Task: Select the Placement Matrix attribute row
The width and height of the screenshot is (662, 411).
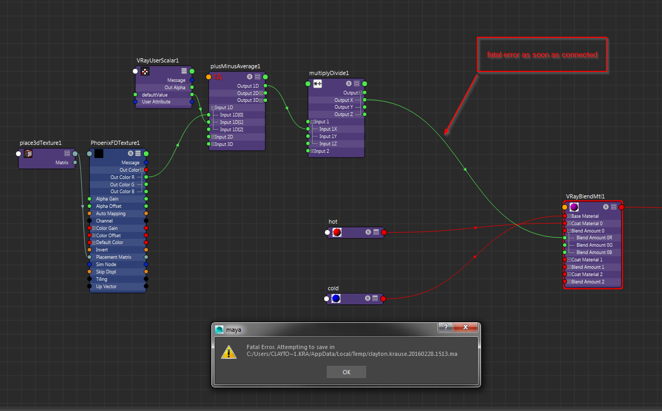Action: tap(118, 257)
